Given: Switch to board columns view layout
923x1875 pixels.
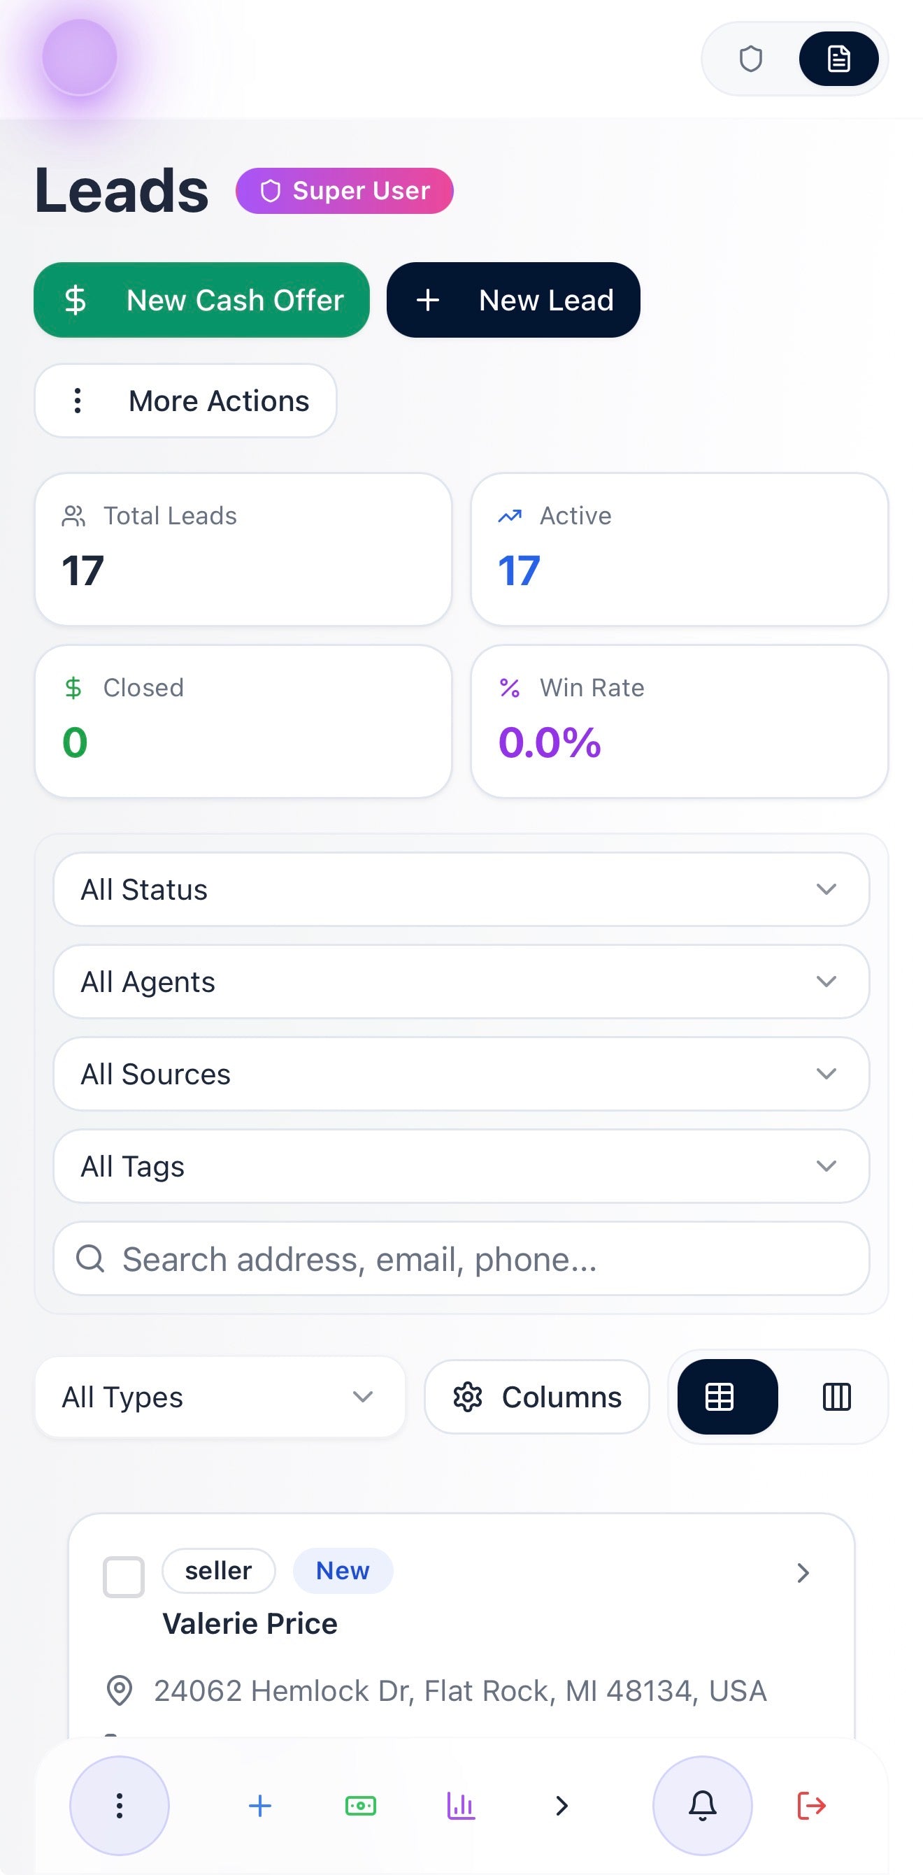Looking at the screenshot, I should [x=836, y=1397].
